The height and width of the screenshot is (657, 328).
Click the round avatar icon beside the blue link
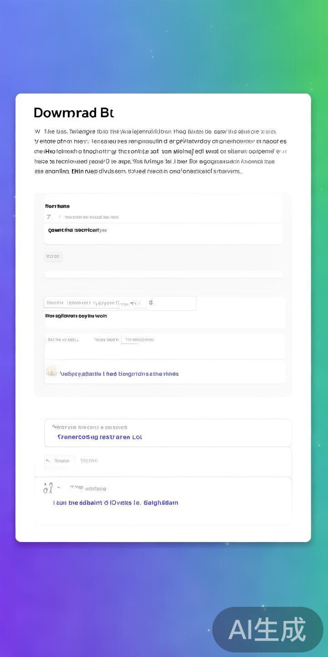51,371
